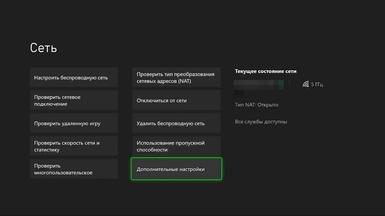The image size is (385, 216).
Task: Select Проверить многопользовательское tile
Action: click(x=74, y=169)
